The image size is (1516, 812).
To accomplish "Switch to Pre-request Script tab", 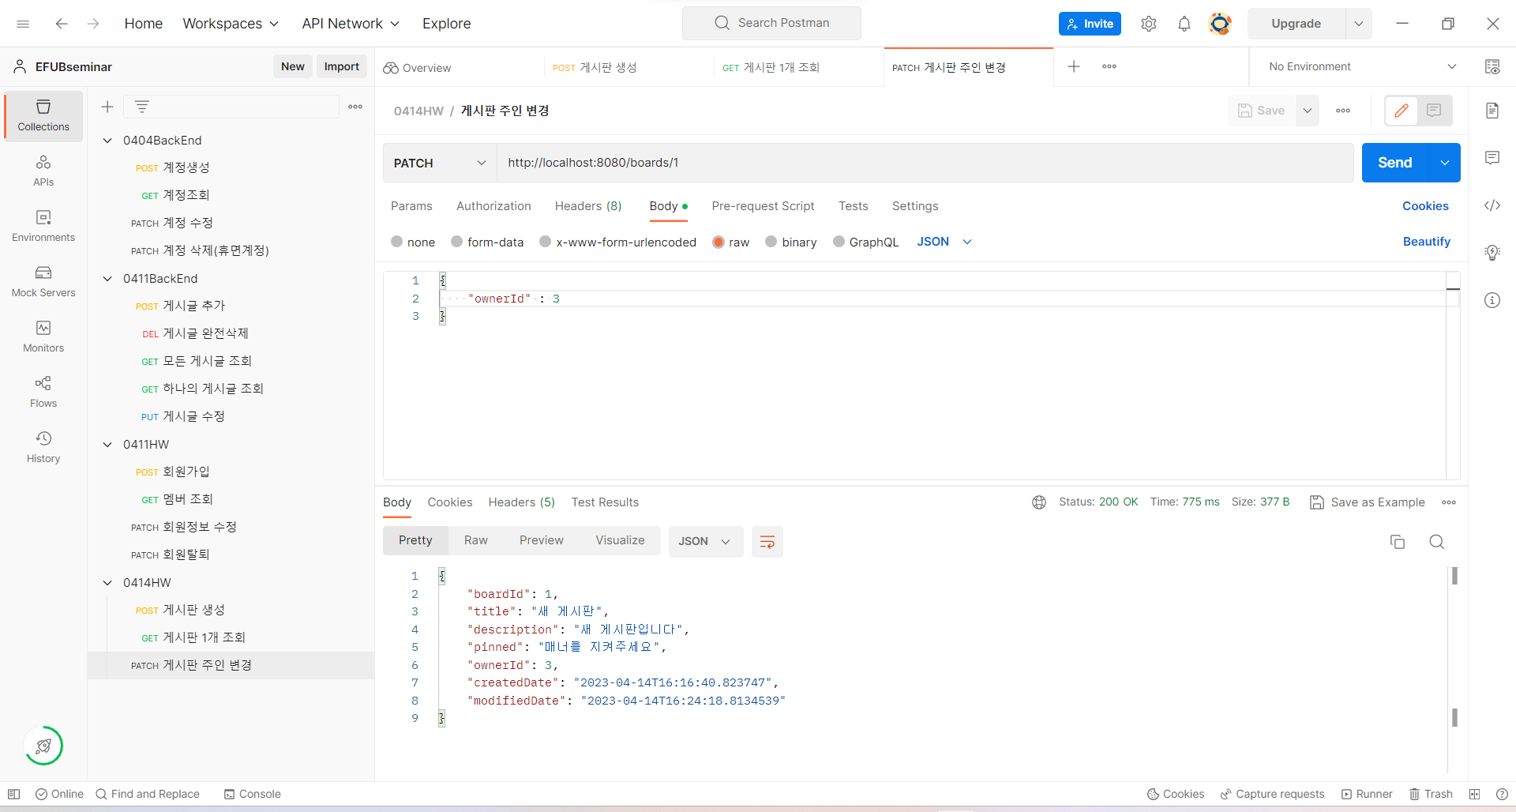I will [763, 206].
